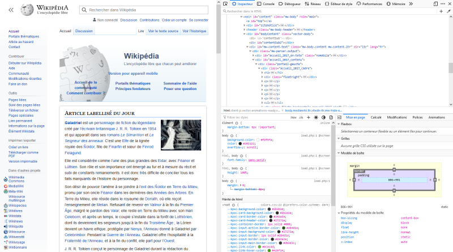
Task: Click the plus icon to add a new style rule
Action: tap(309, 117)
